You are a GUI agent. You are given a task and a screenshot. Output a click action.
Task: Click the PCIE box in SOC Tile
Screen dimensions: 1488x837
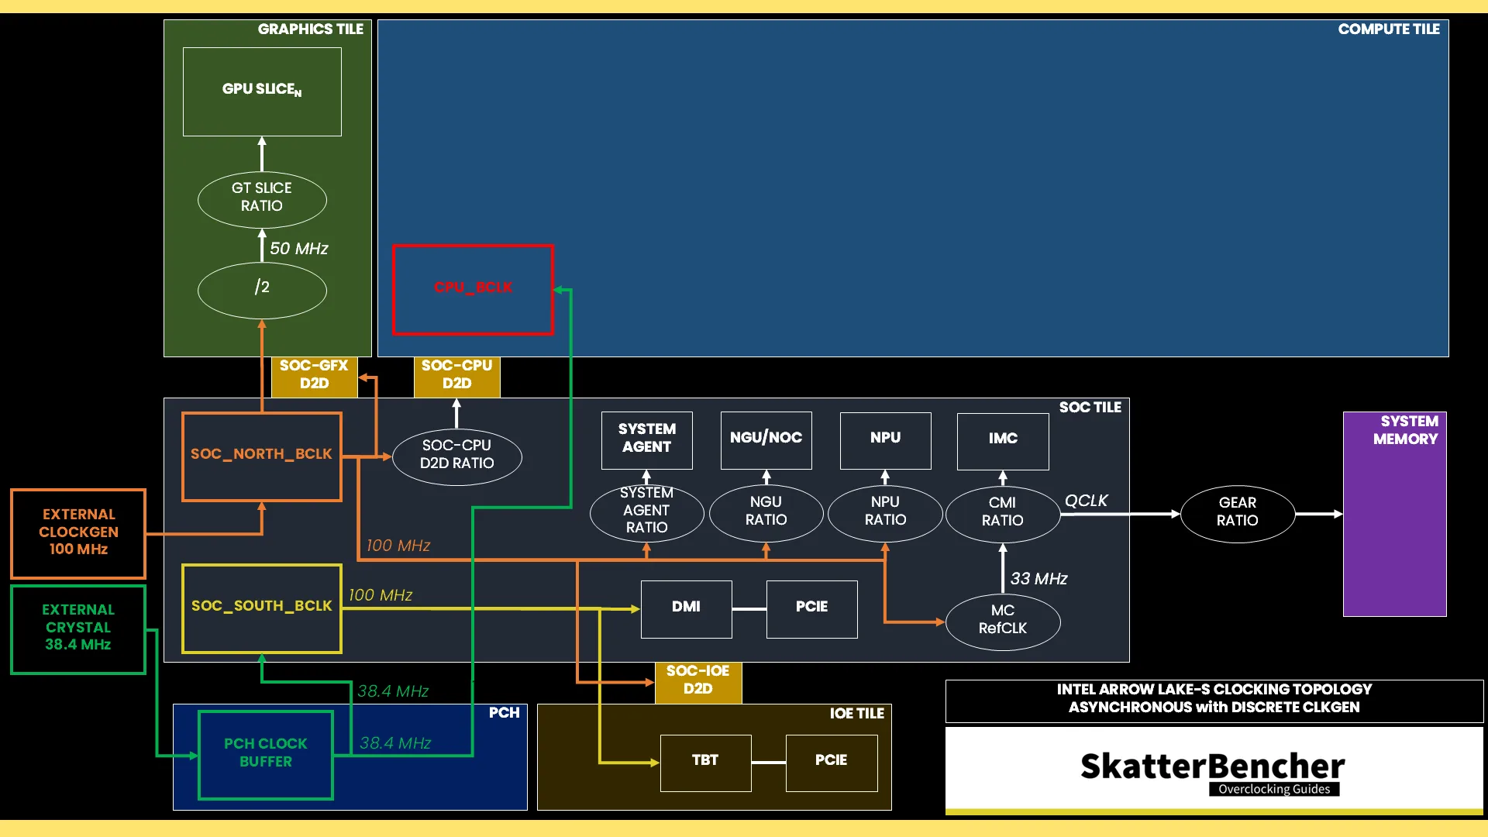tap(811, 608)
